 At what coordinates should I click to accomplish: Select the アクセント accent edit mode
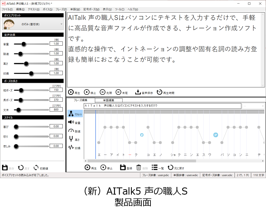click(75, 114)
